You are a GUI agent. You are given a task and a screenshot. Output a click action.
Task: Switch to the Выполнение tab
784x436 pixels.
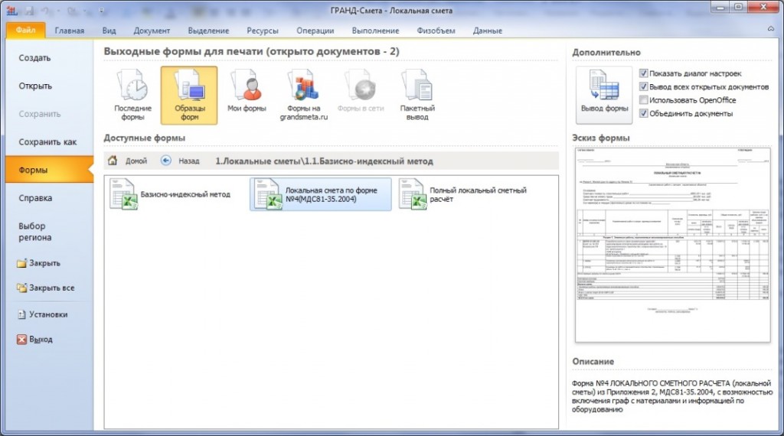pos(375,31)
